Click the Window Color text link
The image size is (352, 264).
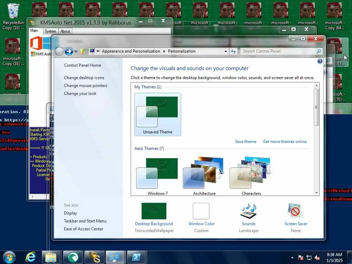point(201,224)
